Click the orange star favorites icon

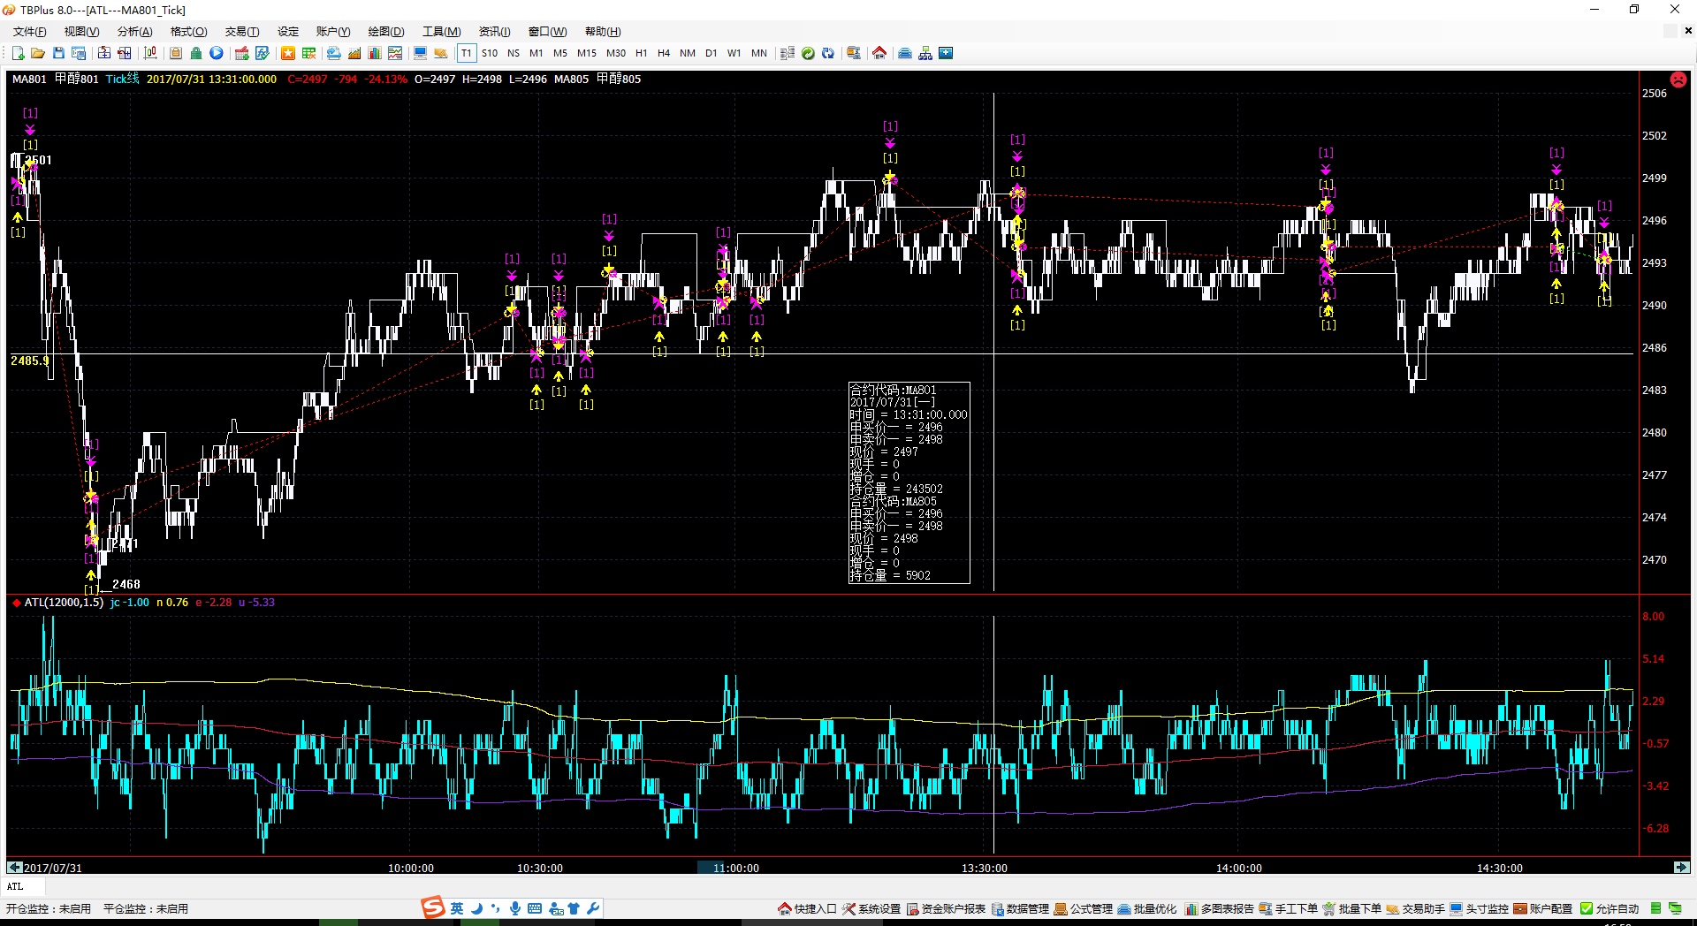tap(288, 53)
